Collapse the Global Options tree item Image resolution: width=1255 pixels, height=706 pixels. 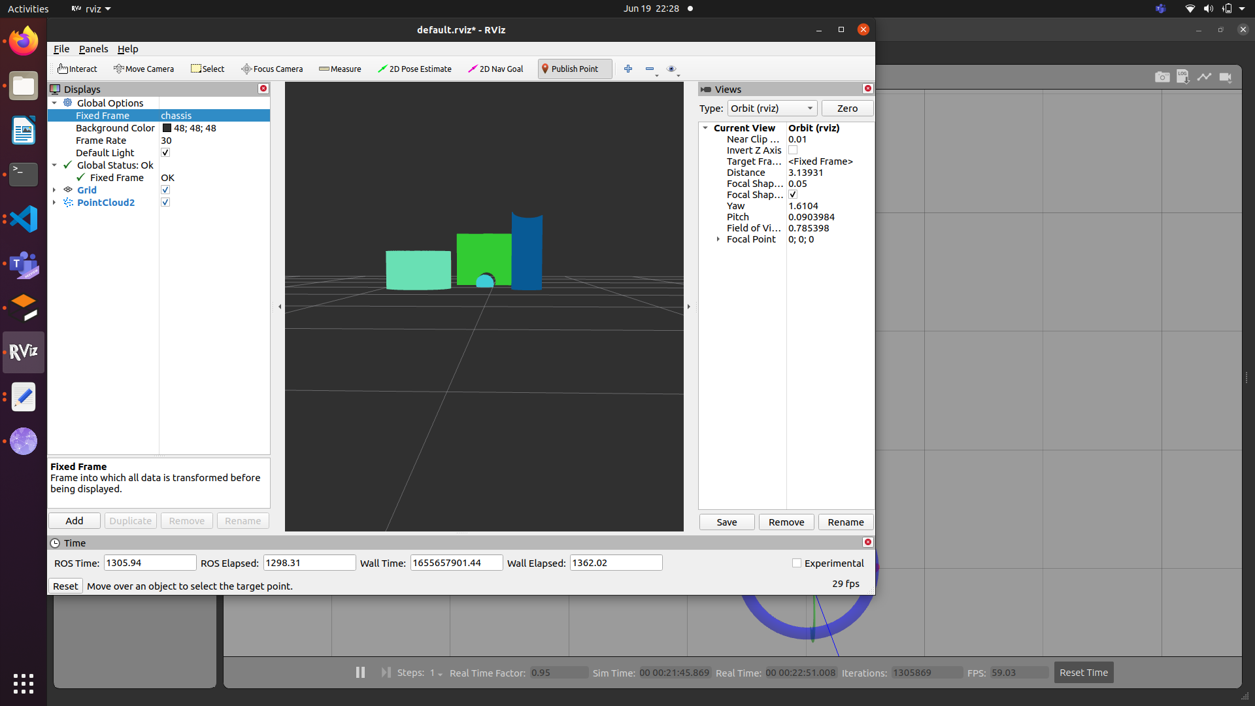point(55,103)
